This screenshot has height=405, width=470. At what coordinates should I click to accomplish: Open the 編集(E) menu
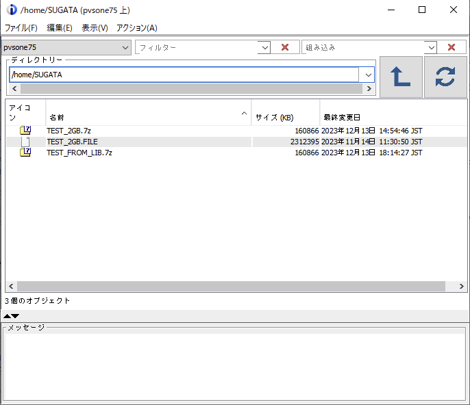(60, 28)
